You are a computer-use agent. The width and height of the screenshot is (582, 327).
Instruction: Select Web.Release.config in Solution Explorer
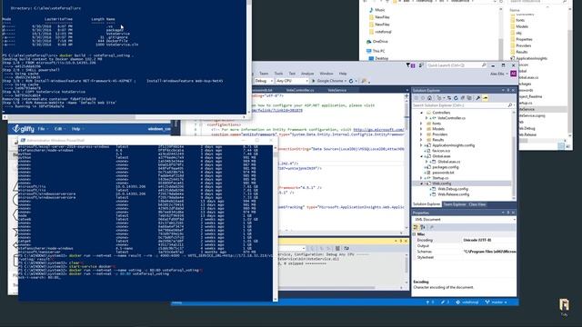(x=453, y=194)
